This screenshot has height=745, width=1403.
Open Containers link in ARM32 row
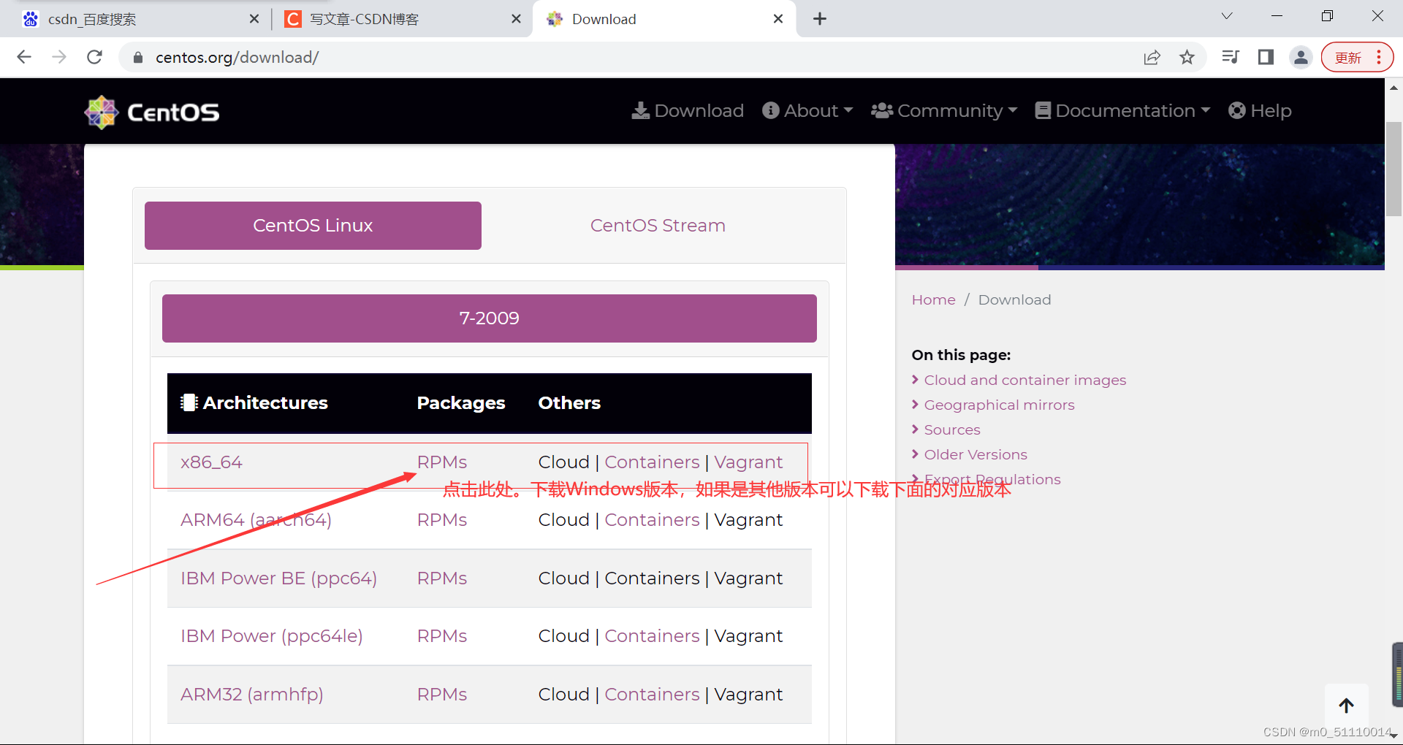[653, 695]
